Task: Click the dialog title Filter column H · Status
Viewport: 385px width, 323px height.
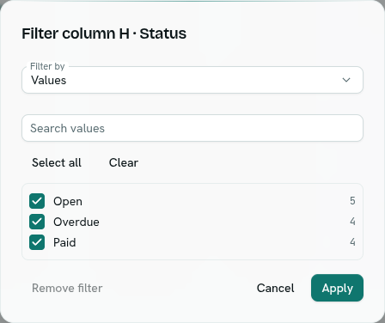Action: [104, 34]
